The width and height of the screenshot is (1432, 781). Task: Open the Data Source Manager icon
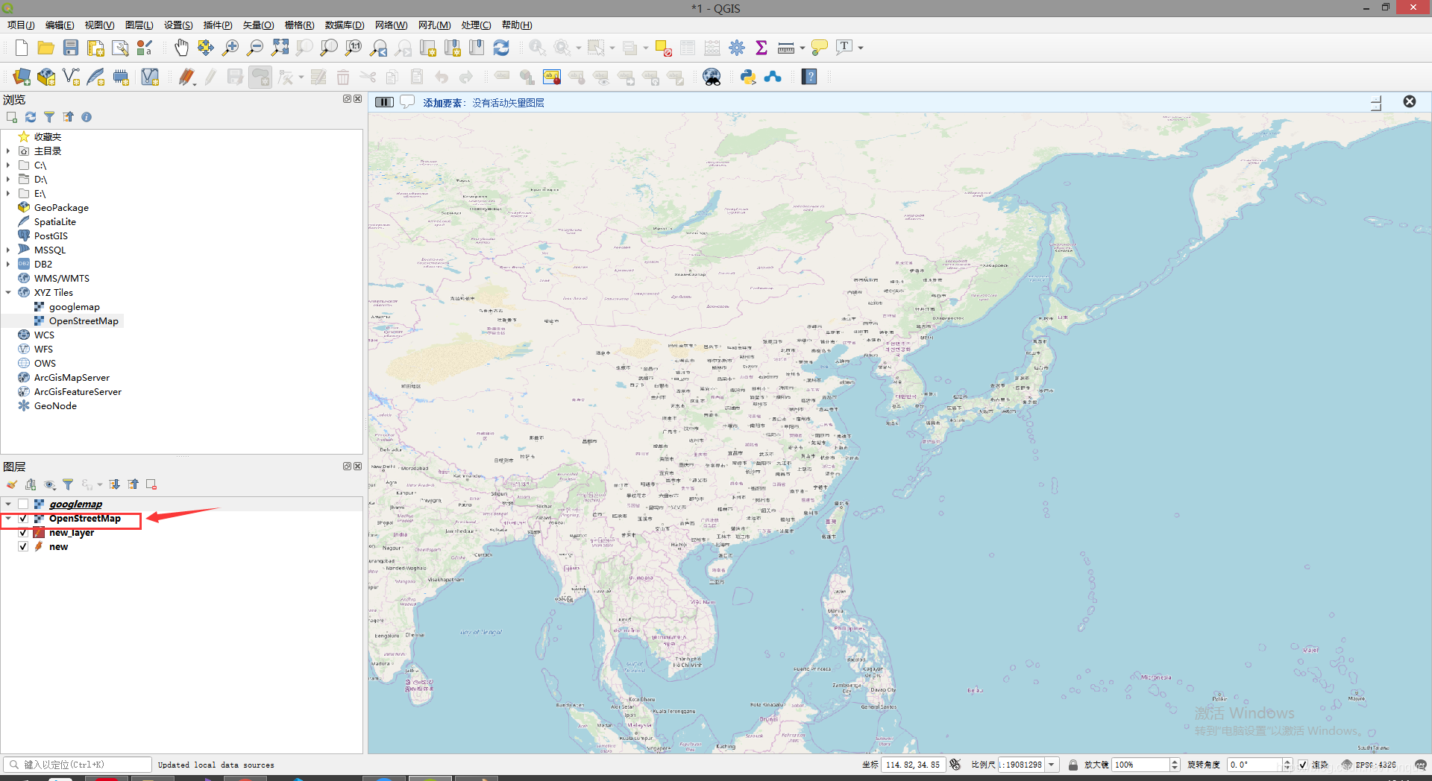point(22,77)
